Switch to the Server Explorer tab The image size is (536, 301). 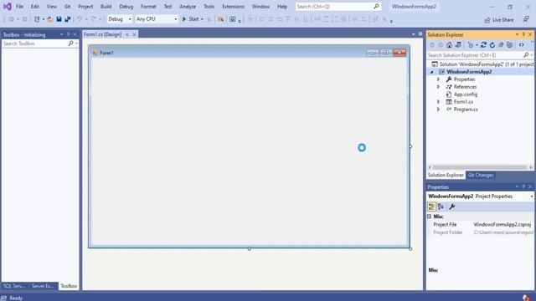click(x=43, y=286)
